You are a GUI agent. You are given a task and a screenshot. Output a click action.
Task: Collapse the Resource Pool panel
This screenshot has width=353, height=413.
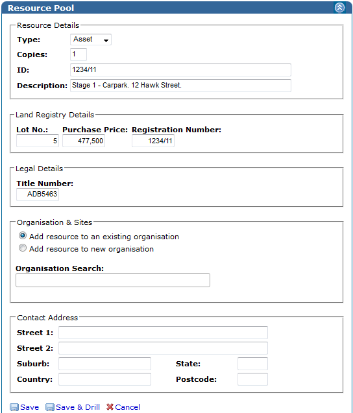coord(339,7)
